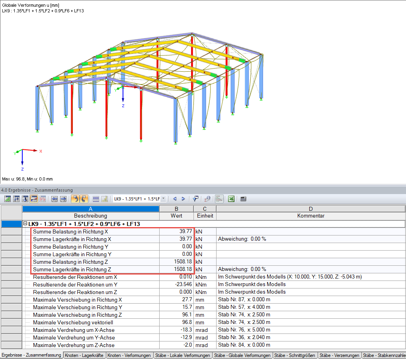Image resolution: width=406 pixels, height=359 pixels.
Task: Click 'Max u: 96.8, Min u: 0.0 mm' label
Action: tap(27, 179)
